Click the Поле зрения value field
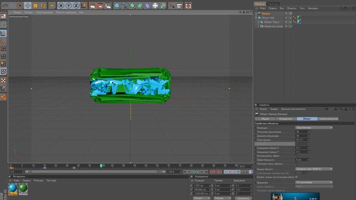The image size is (356, 200). tap(302, 140)
